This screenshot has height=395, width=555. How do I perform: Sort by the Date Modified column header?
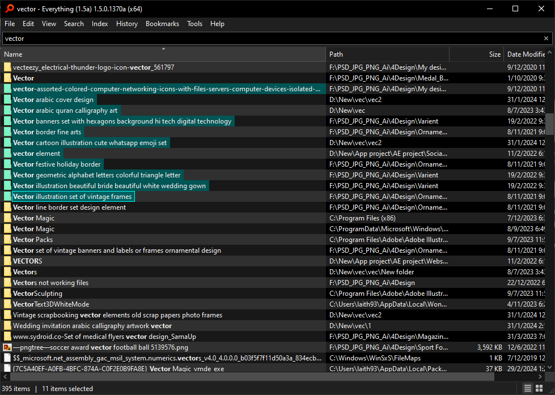(526, 54)
